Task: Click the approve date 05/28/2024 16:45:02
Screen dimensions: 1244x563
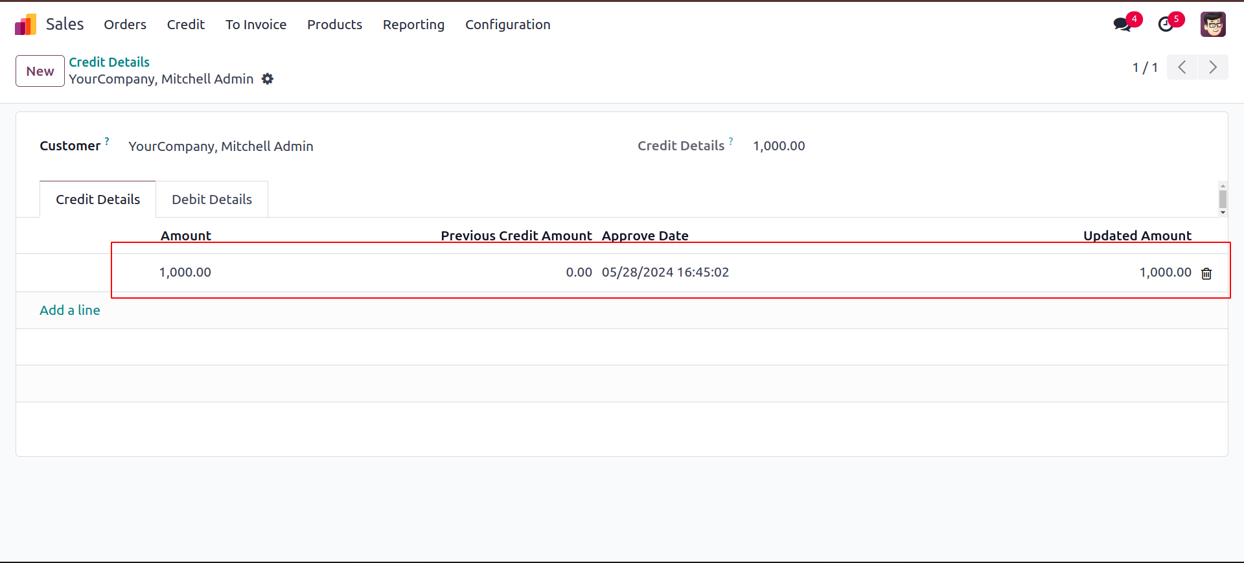Action: pos(665,272)
